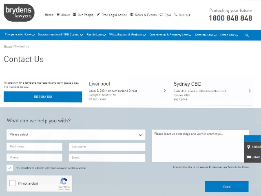Click Liverpool phone 02 9601 2444
The height and width of the screenshot is (196, 261).
[x=97, y=99]
